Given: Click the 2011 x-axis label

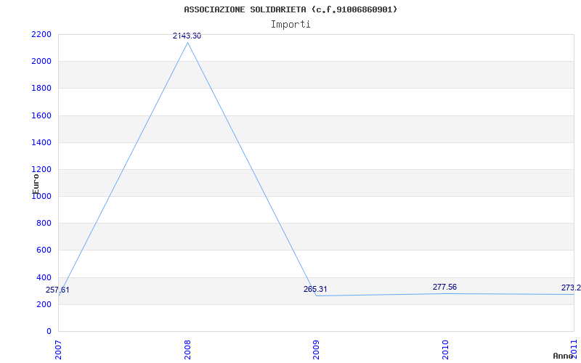Looking at the screenshot, I should (574, 350).
